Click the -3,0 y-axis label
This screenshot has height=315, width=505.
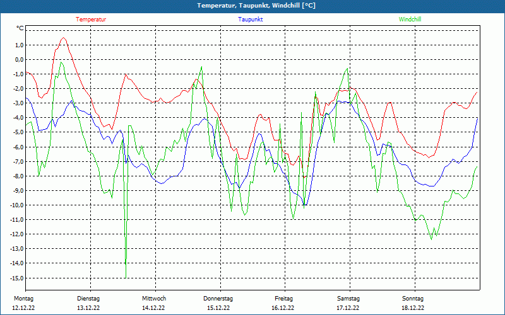[18, 103]
